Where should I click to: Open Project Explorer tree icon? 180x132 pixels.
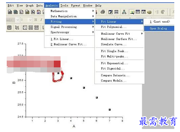pyautogui.click(x=124, y=12)
